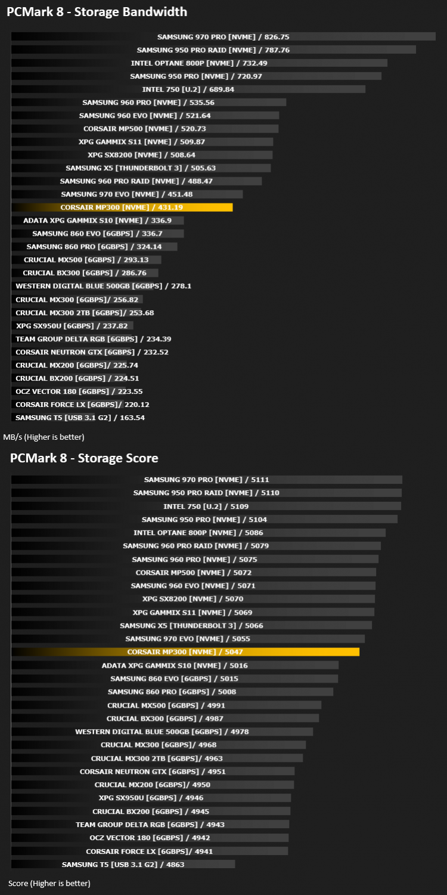Click the Intel Optane 800P 732.49 bar
Screen dimensions: 447x895
click(x=199, y=63)
